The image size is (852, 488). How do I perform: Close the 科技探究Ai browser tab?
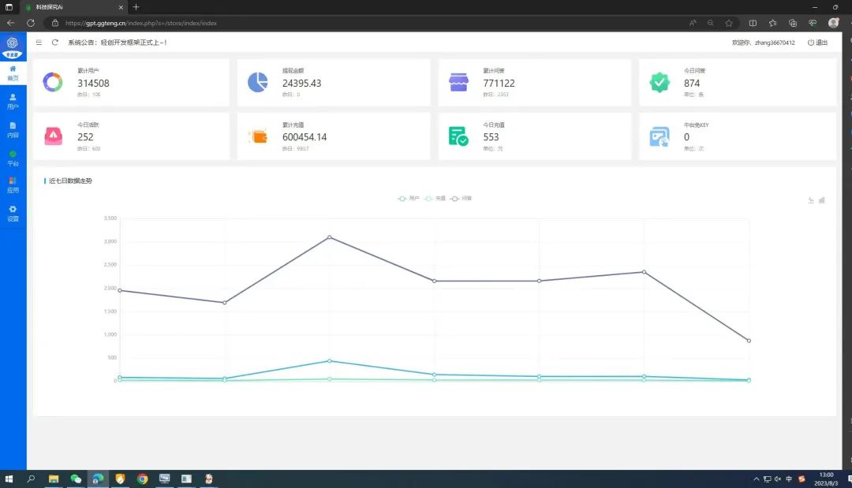click(x=121, y=7)
